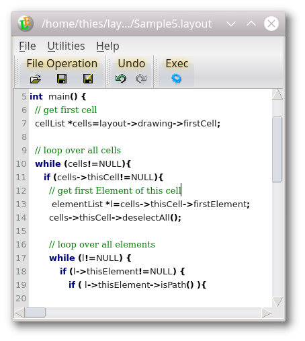This screenshot has height=341, width=305.
Task: Click the '// loop over all elements' comment
Action: pyautogui.click(x=102, y=245)
